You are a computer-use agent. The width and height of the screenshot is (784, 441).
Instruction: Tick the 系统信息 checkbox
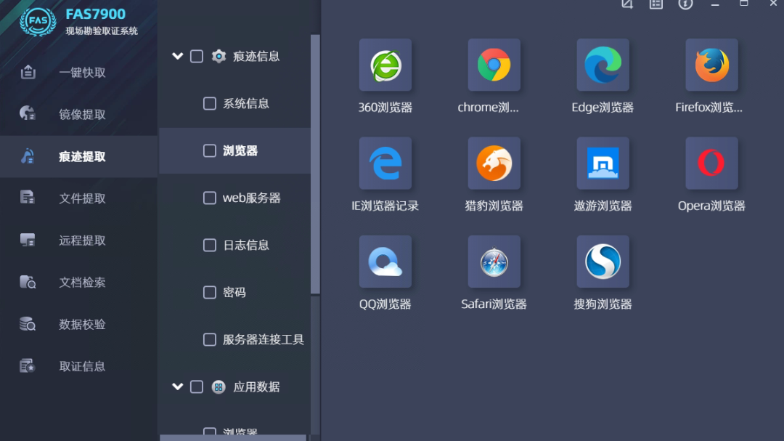click(x=210, y=104)
